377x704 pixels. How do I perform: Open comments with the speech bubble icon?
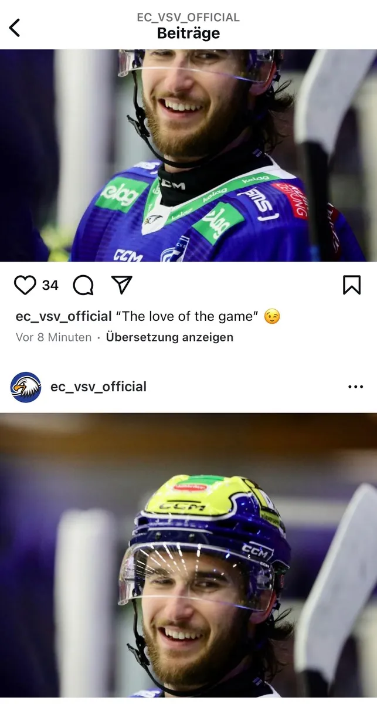(x=83, y=285)
